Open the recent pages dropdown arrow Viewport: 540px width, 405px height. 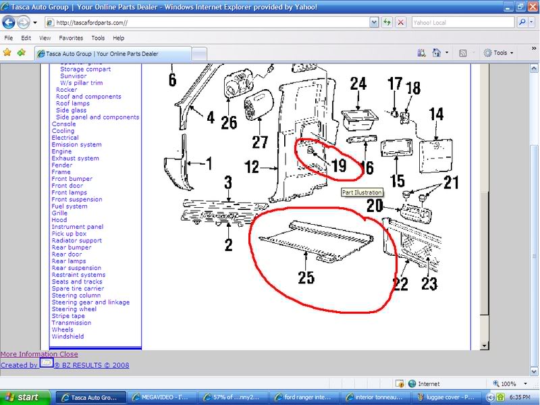(35, 23)
